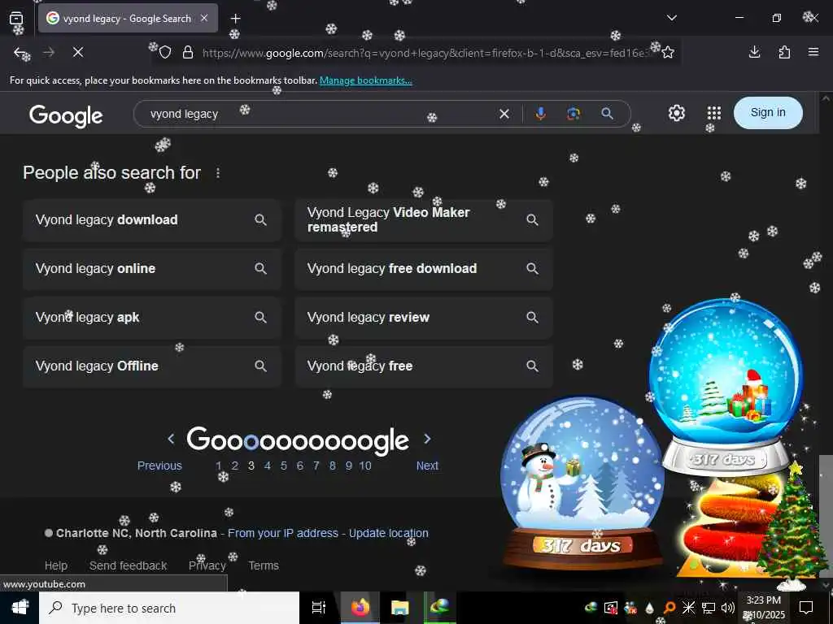
Task: Open Task View on taskbar
Action: pos(319,608)
